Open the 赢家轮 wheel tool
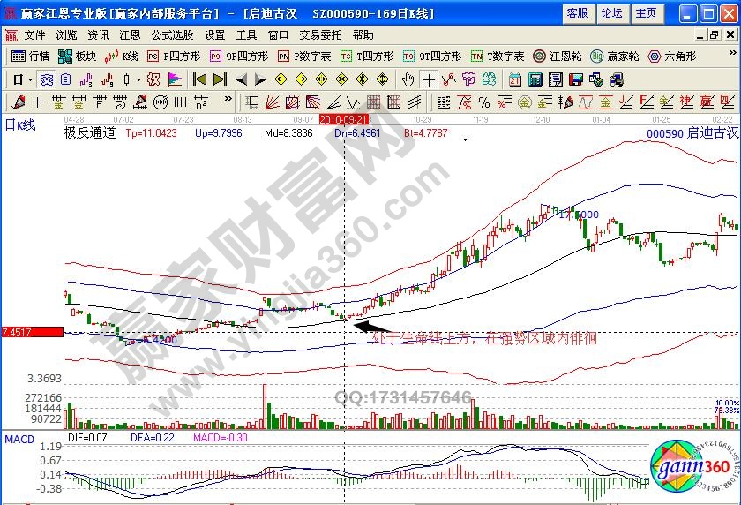The image size is (741, 505). coord(615,57)
